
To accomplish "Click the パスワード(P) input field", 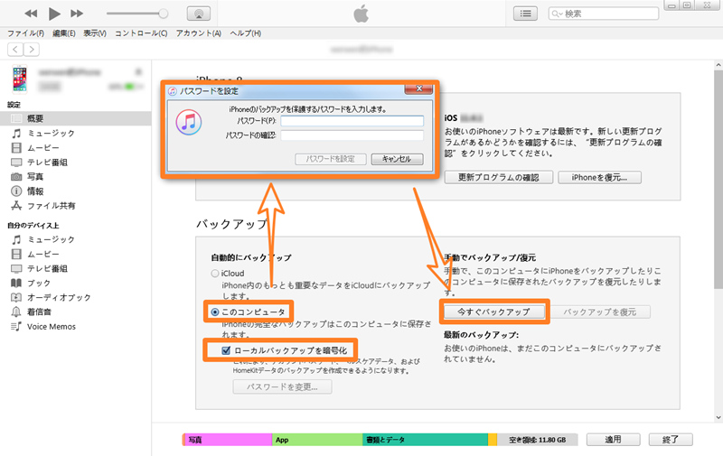I will pyautogui.click(x=352, y=121).
